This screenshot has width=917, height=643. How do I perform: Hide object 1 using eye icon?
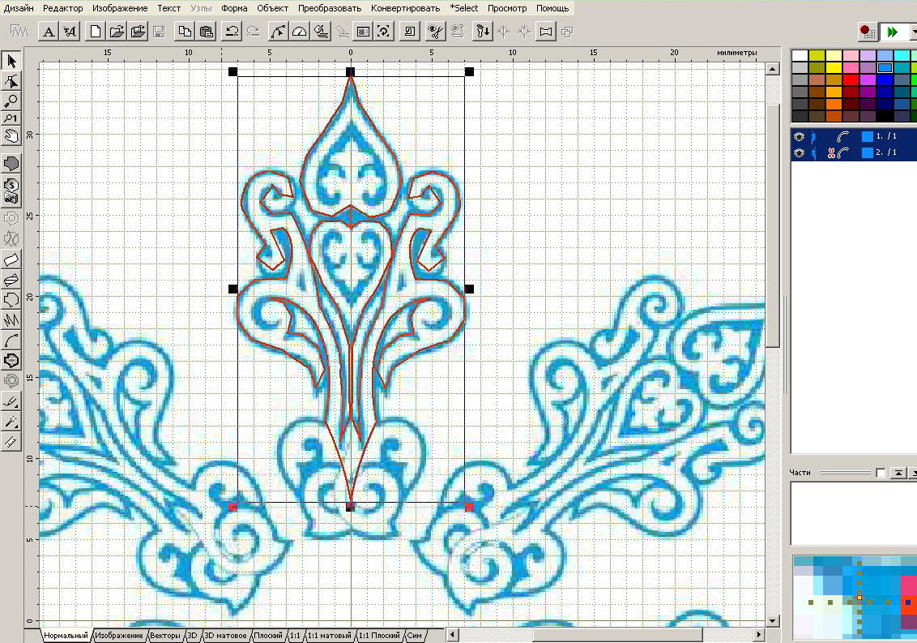tap(799, 137)
